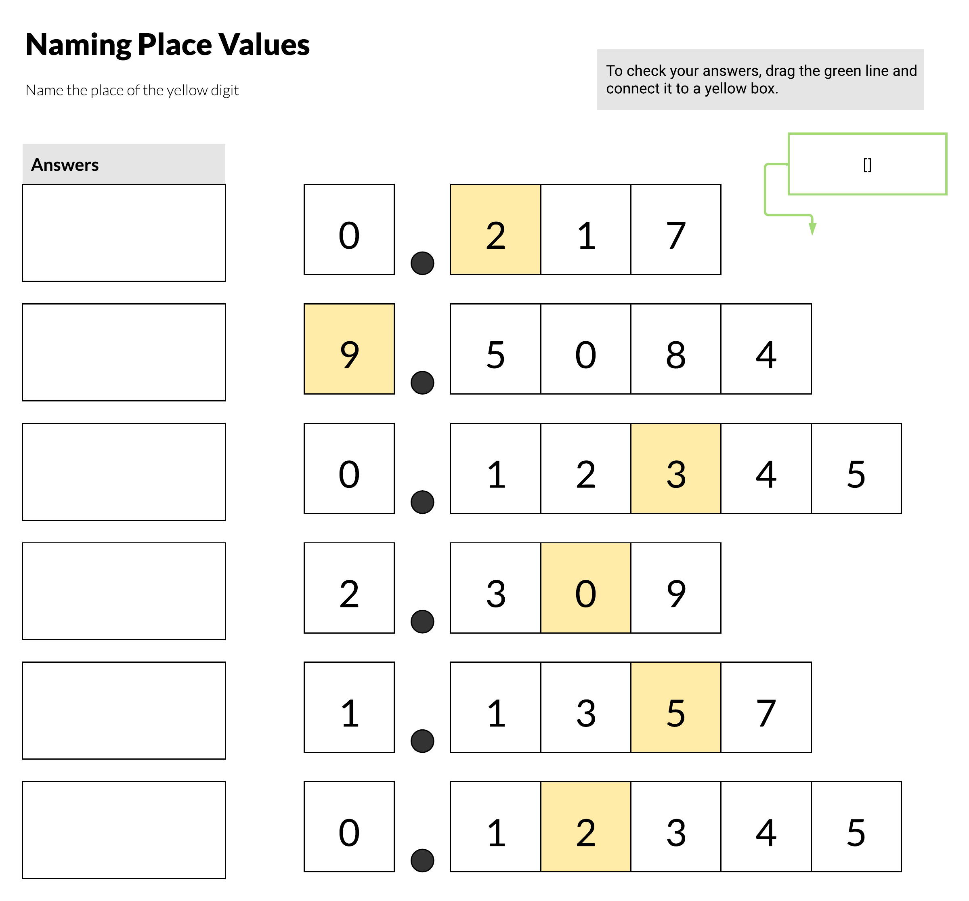Image resolution: width=969 pixels, height=901 pixels.
Task: Click the decimal point dot in 9.5084 row
Action: (422, 383)
